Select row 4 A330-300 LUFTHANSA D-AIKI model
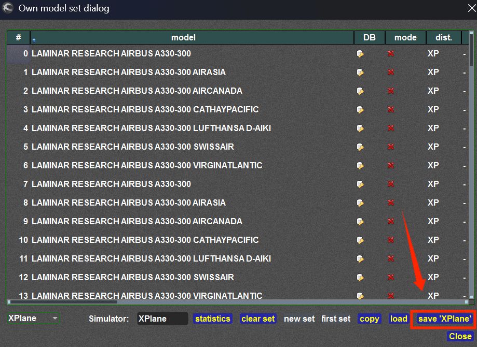 click(x=151, y=128)
